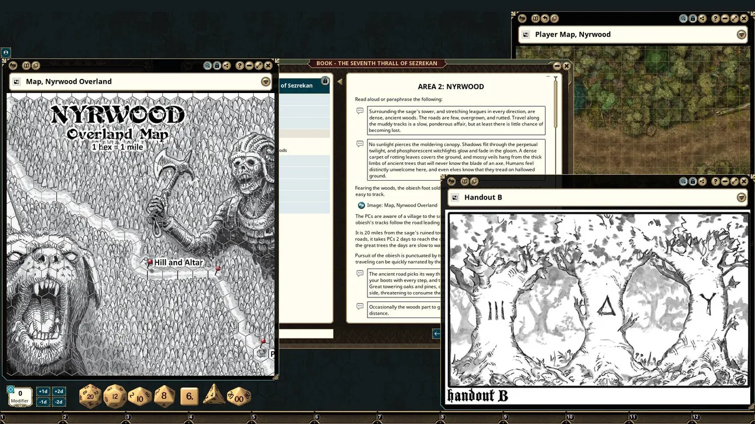This screenshot has height=424, width=755.
Task: Toggle lock on Map, Nyrwood Overland window
Action: pos(216,66)
